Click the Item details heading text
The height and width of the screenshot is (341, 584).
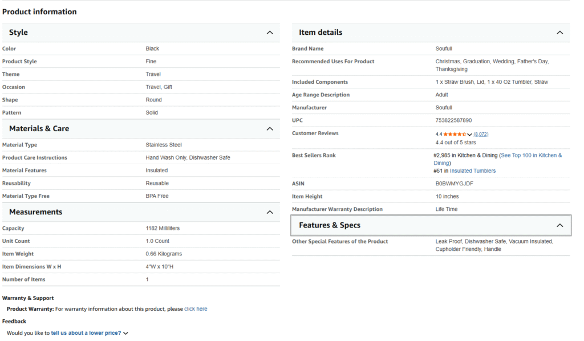pyautogui.click(x=321, y=33)
